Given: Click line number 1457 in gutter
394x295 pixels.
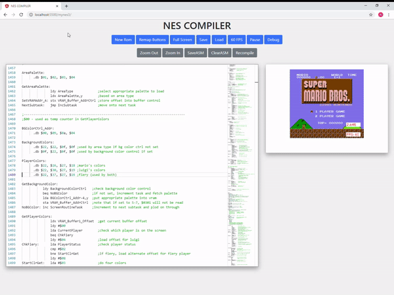Looking at the screenshot, I should (x=12, y=68).
